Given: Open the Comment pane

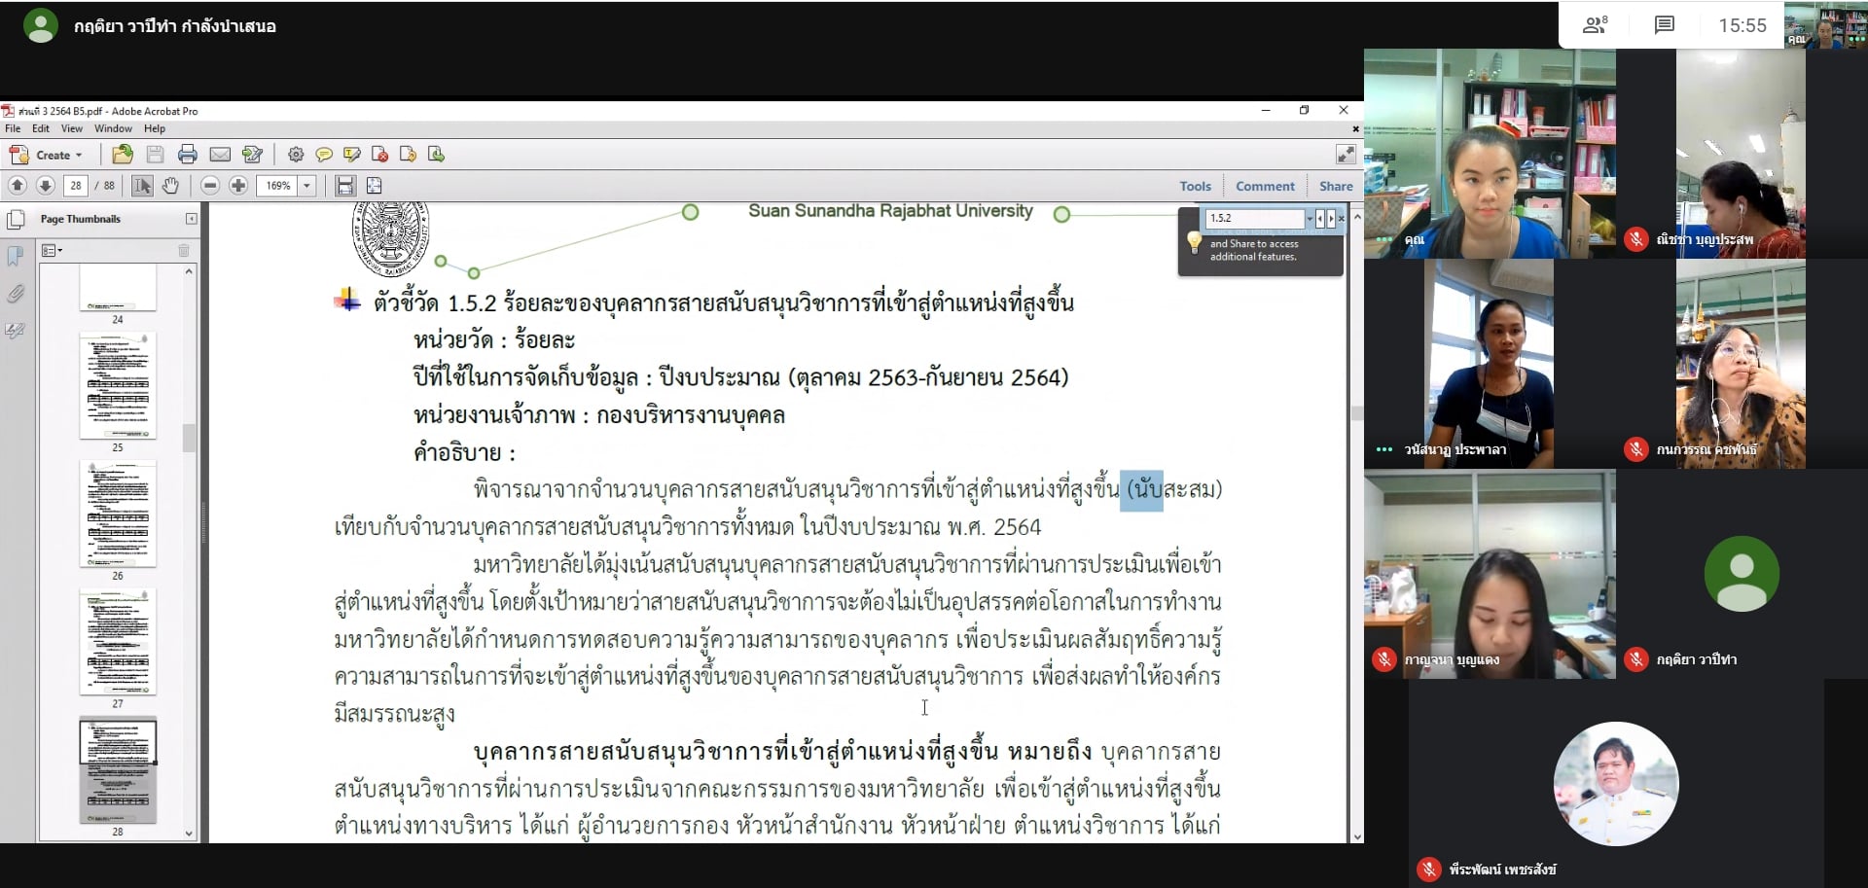Looking at the screenshot, I should click(x=1265, y=186).
